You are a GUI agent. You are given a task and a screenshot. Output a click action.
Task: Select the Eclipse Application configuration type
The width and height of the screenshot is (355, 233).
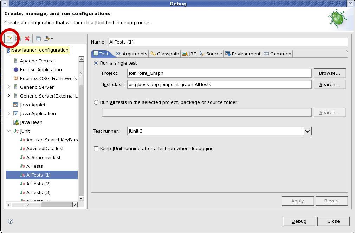coord(41,69)
